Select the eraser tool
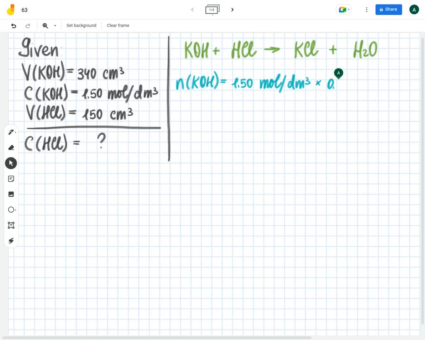This screenshot has width=425, height=340. [11, 147]
